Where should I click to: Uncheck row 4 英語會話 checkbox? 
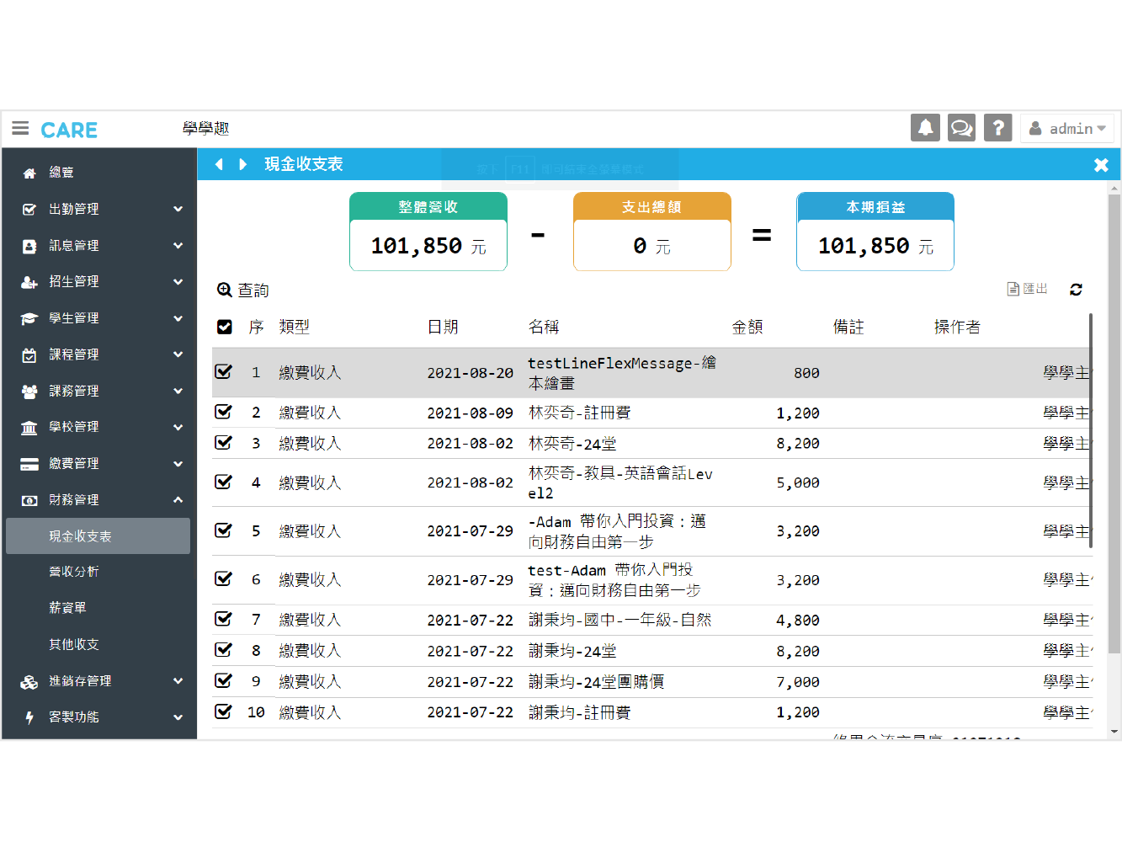click(x=223, y=482)
